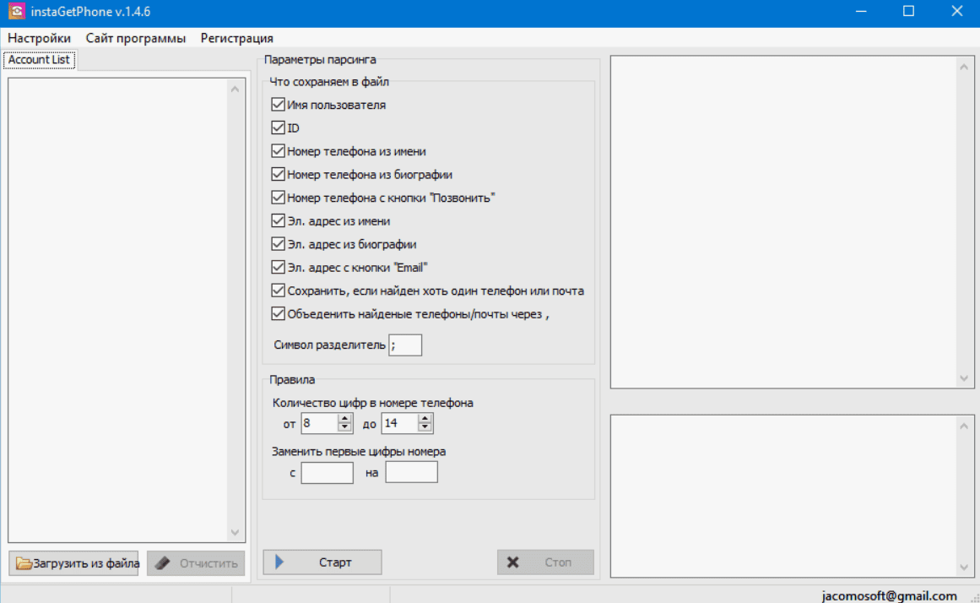Toggle Номер телефона с кнопки Позвонить checkbox
Viewport: 980px width, 603px height.
pyautogui.click(x=278, y=197)
